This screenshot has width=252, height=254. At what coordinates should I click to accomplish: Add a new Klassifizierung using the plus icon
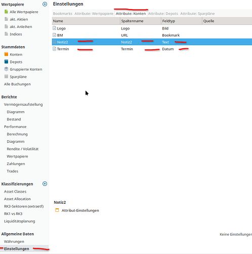45,184
